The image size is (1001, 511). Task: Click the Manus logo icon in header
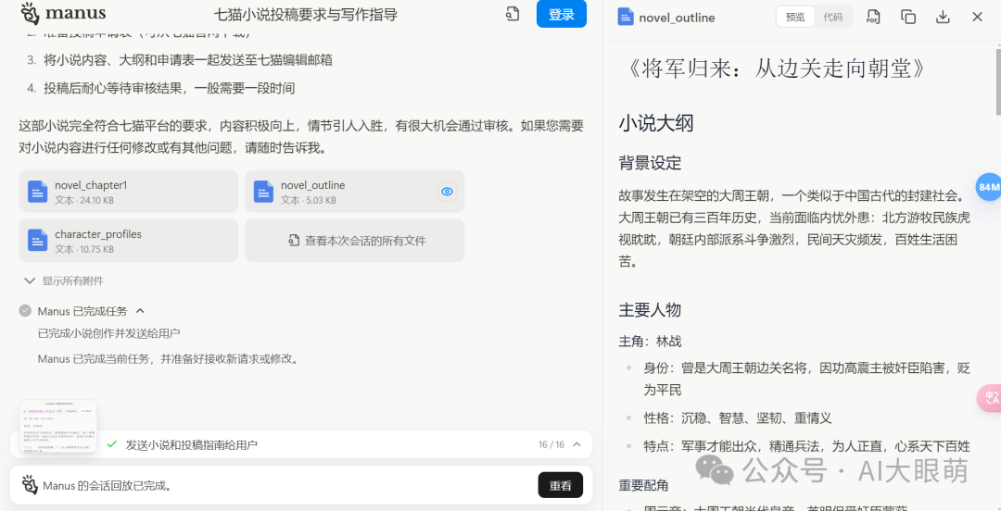coord(30,13)
